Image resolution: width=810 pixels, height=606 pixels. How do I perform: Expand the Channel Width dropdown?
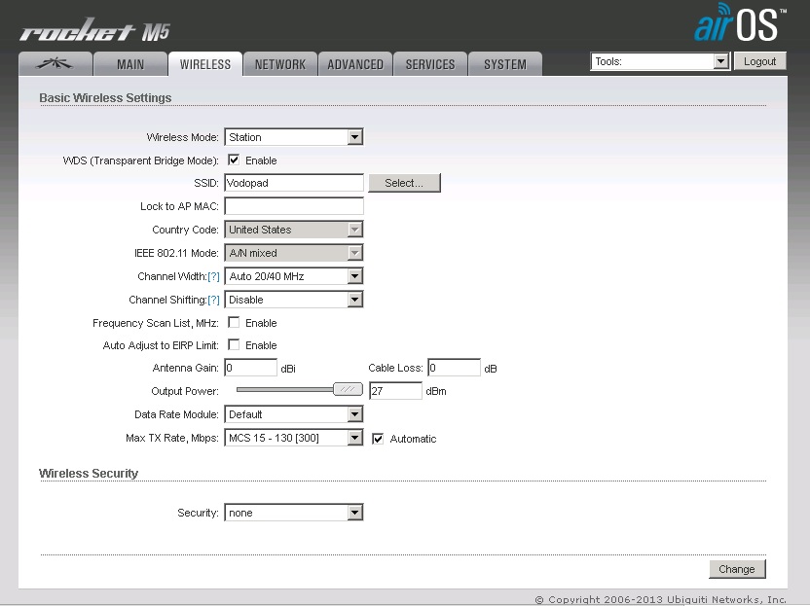293,276
